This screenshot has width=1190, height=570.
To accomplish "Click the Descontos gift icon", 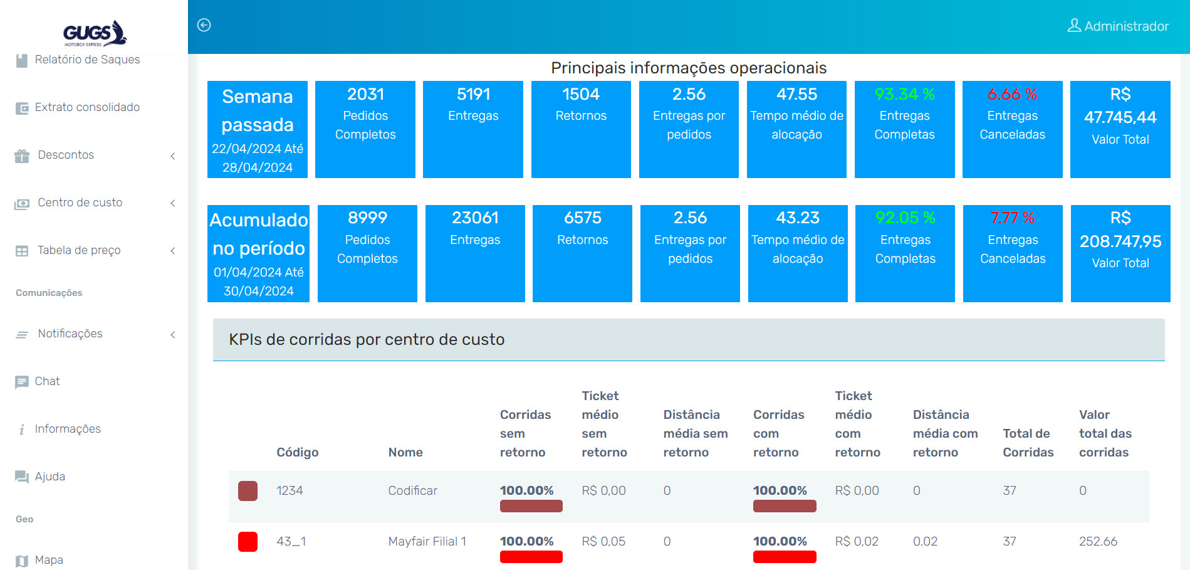I will (22, 156).
